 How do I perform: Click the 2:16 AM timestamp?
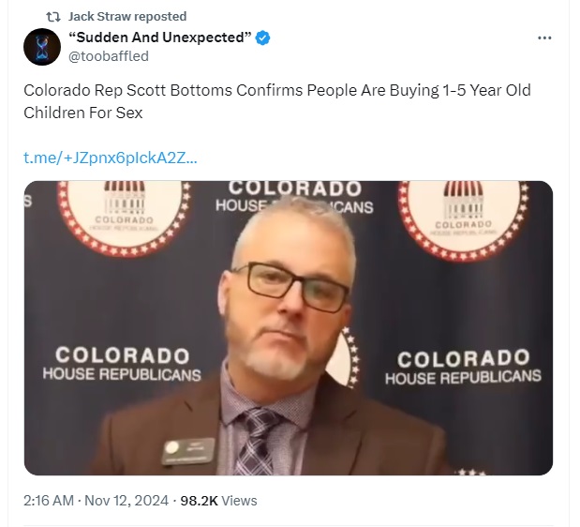point(49,501)
